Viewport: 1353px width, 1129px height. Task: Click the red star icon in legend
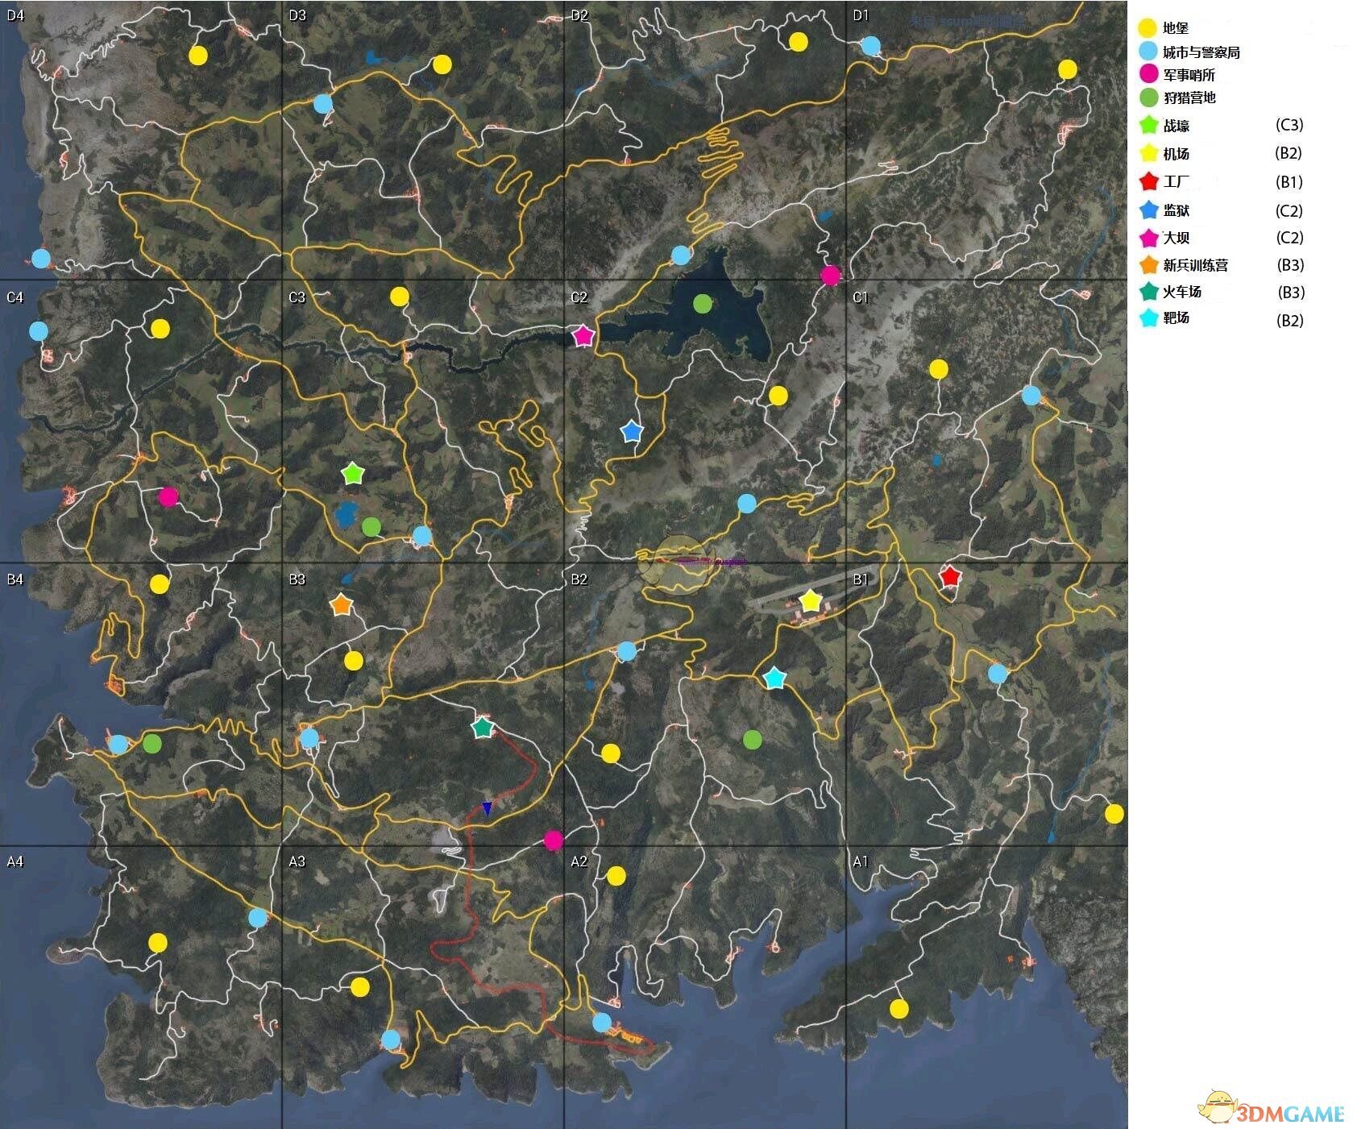coord(1149,181)
